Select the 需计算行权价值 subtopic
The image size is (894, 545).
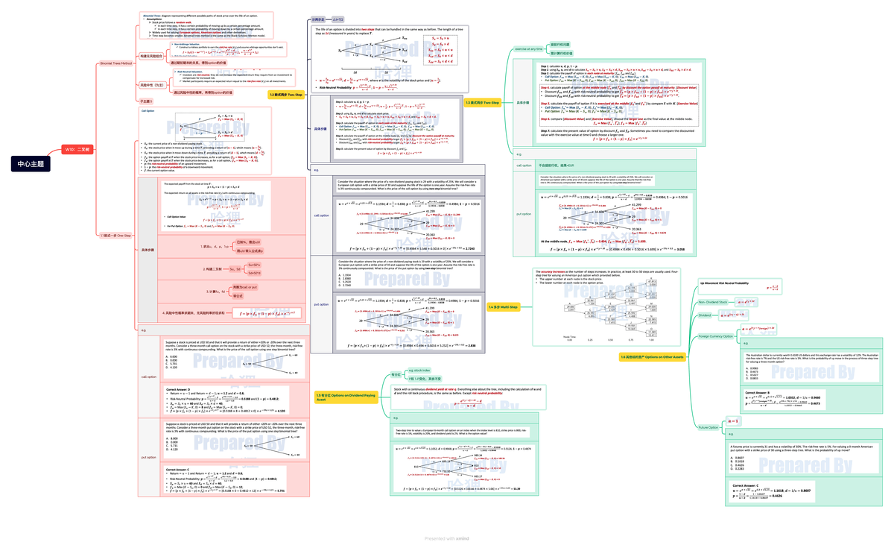pyautogui.click(x=561, y=54)
